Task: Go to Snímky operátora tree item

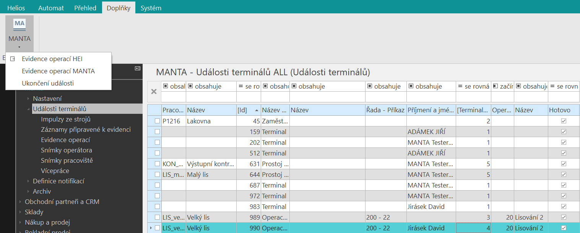Action: click(x=66, y=150)
